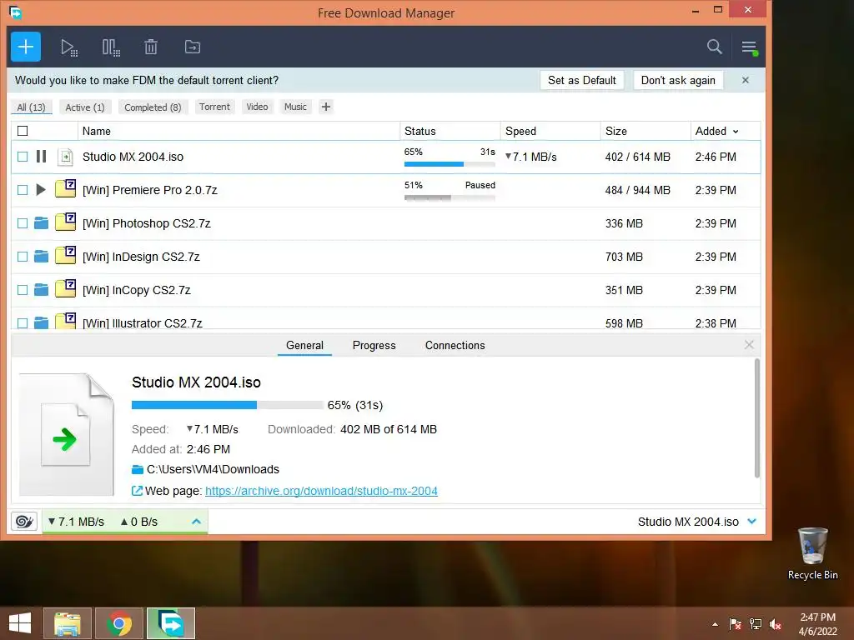Click the large file thumbnail in details
The image size is (854, 640).
(x=67, y=434)
